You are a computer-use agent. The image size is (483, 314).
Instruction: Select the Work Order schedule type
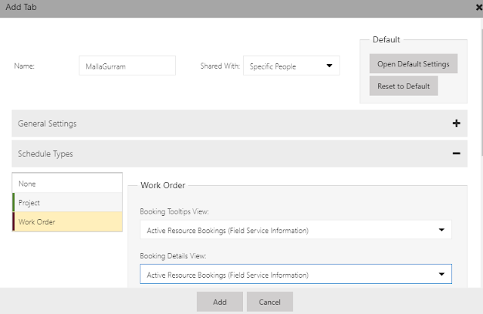[x=68, y=222]
